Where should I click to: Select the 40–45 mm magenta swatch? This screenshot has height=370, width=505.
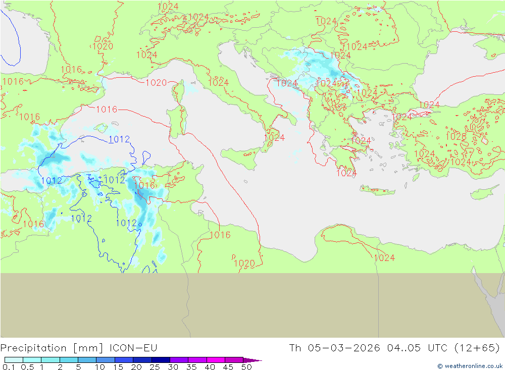coord(216,360)
